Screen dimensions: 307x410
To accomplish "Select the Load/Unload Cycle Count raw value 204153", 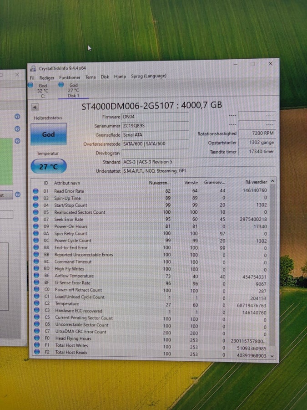I will pyautogui.click(x=258, y=298).
